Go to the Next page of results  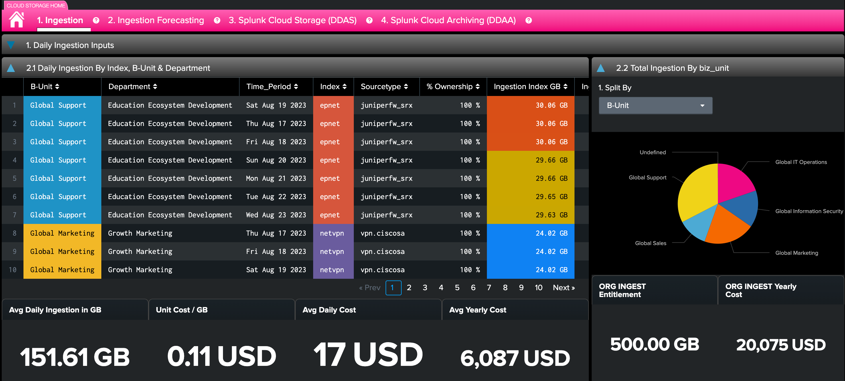[x=564, y=287]
